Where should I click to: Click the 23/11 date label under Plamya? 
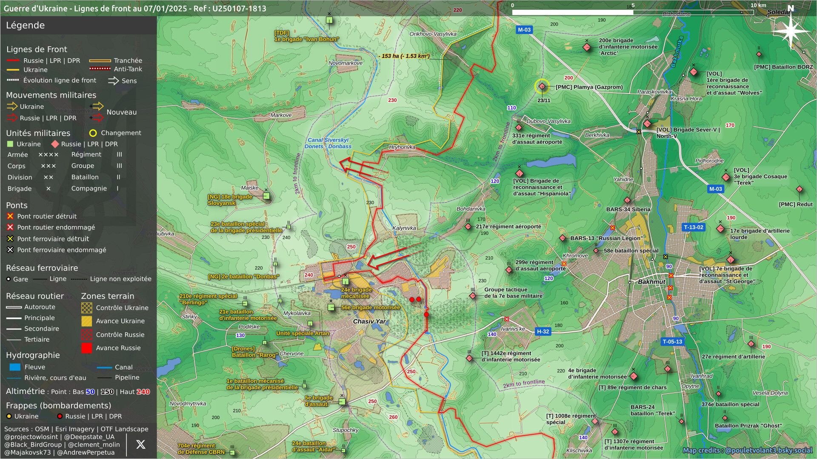click(x=544, y=101)
